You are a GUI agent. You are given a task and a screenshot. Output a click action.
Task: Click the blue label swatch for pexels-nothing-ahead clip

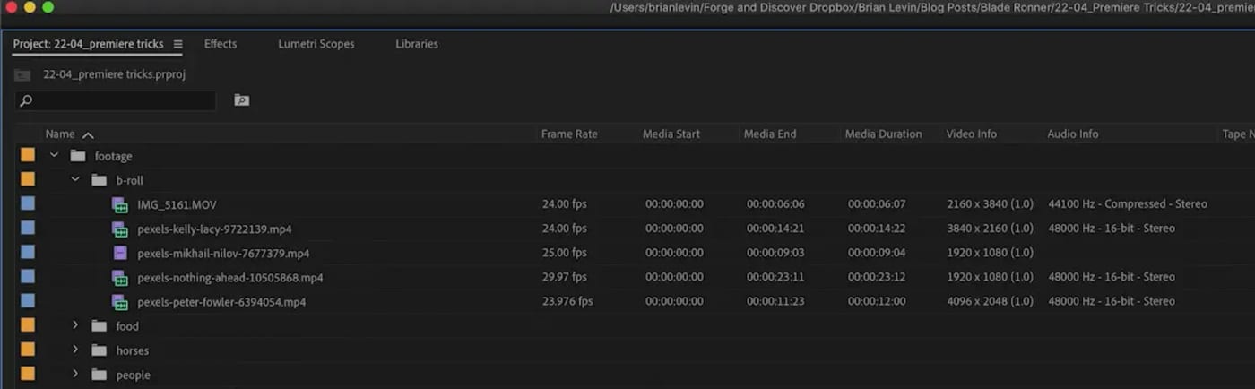pos(28,276)
